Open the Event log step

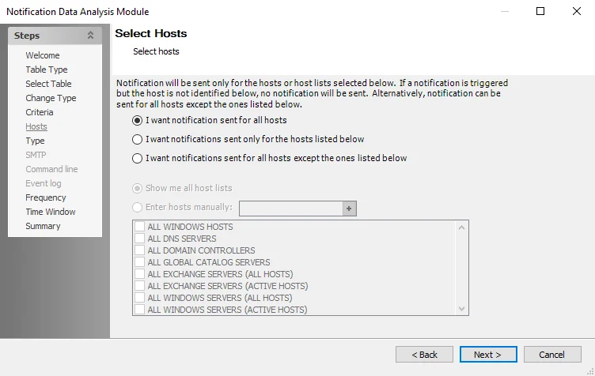click(44, 183)
